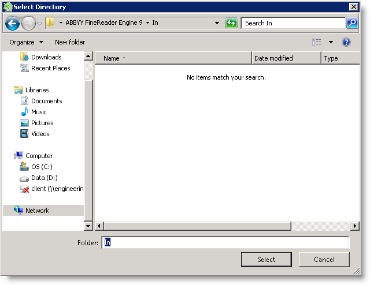
Task: Click the Select button
Action: pyautogui.click(x=266, y=259)
